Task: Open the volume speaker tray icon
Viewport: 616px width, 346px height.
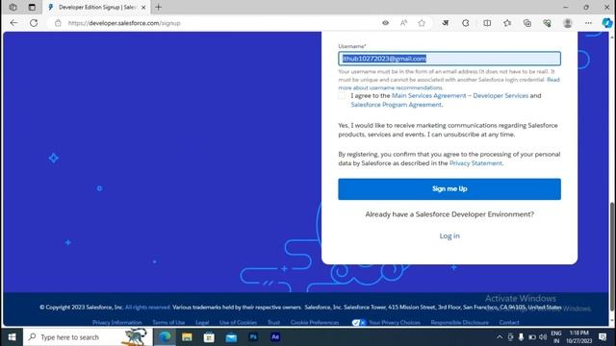Action: (x=543, y=337)
